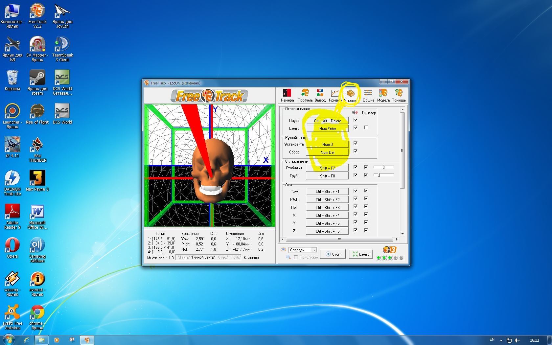This screenshot has width=552, height=345.
Task: Open the Камера tab in FreeTrack
Action: (287, 95)
